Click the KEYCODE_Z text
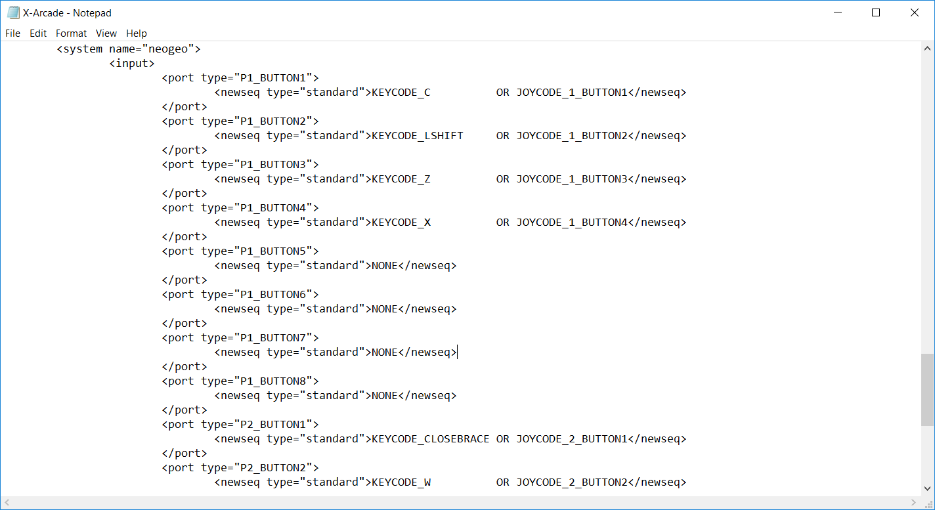The width and height of the screenshot is (935, 510). pyautogui.click(x=401, y=179)
